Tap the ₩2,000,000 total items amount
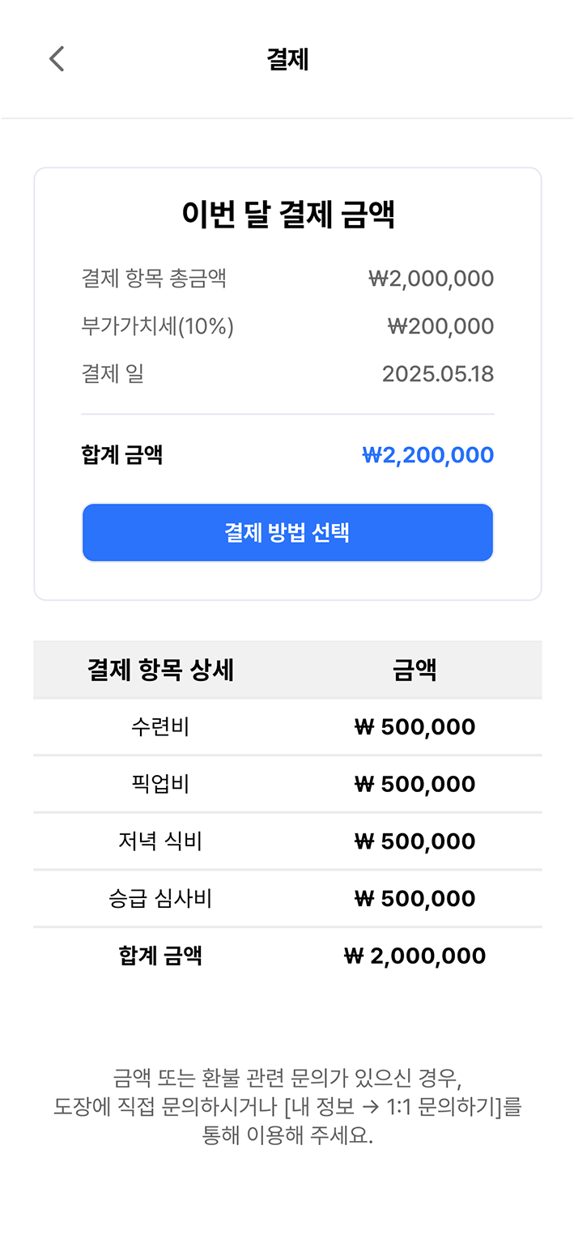574x1239 pixels. click(431, 279)
